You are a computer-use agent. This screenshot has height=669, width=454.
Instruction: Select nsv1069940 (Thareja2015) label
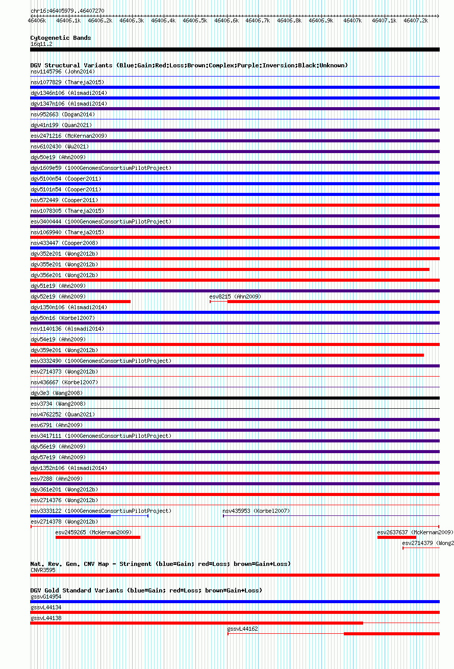pos(67,232)
